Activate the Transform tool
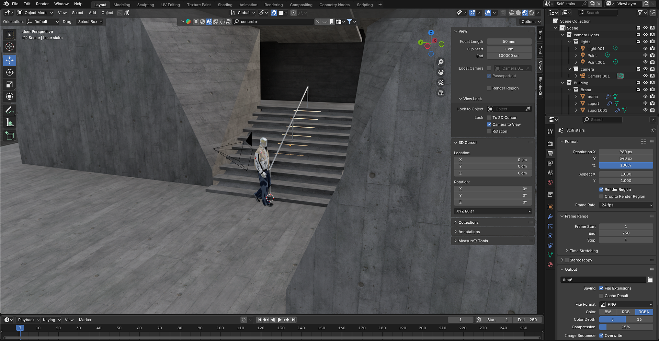 [10, 96]
